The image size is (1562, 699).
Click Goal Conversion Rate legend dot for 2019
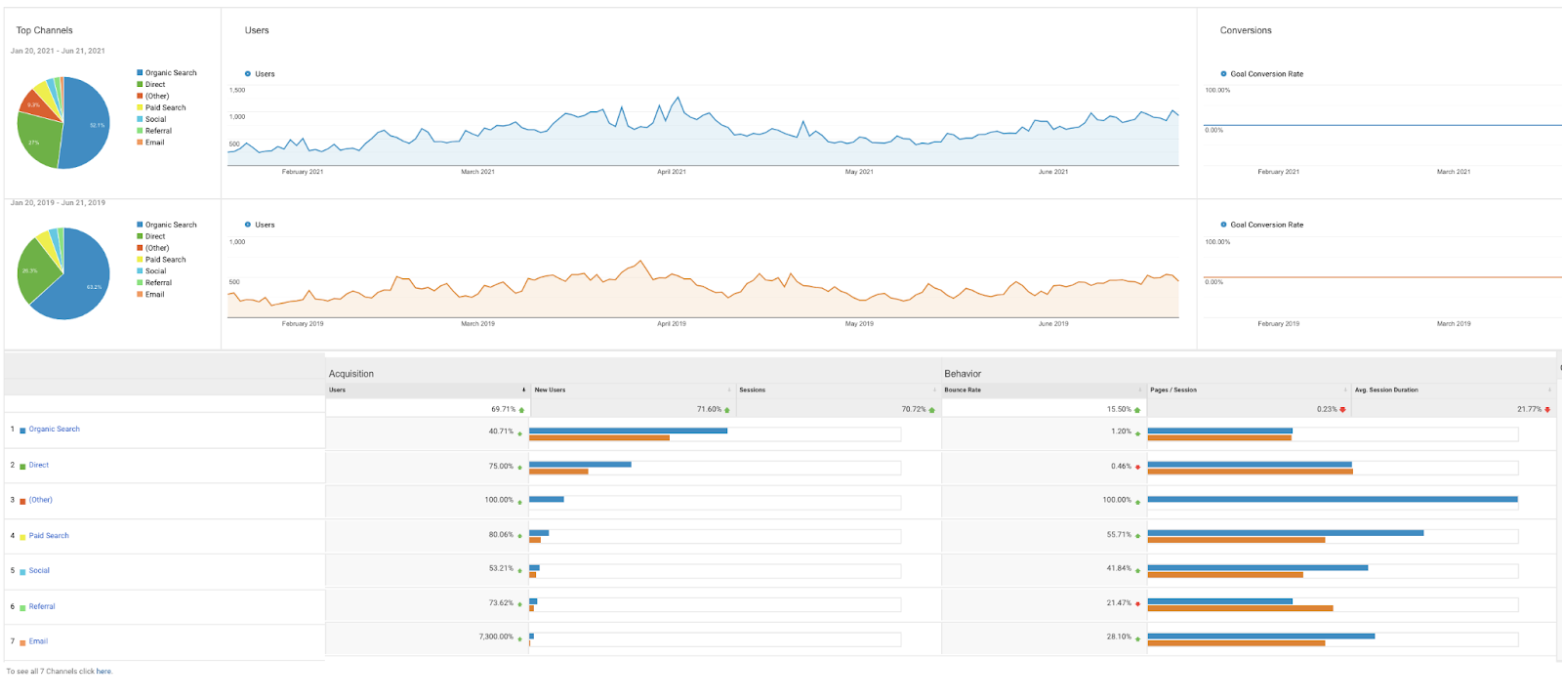pyautogui.click(x=1223, y=225)
